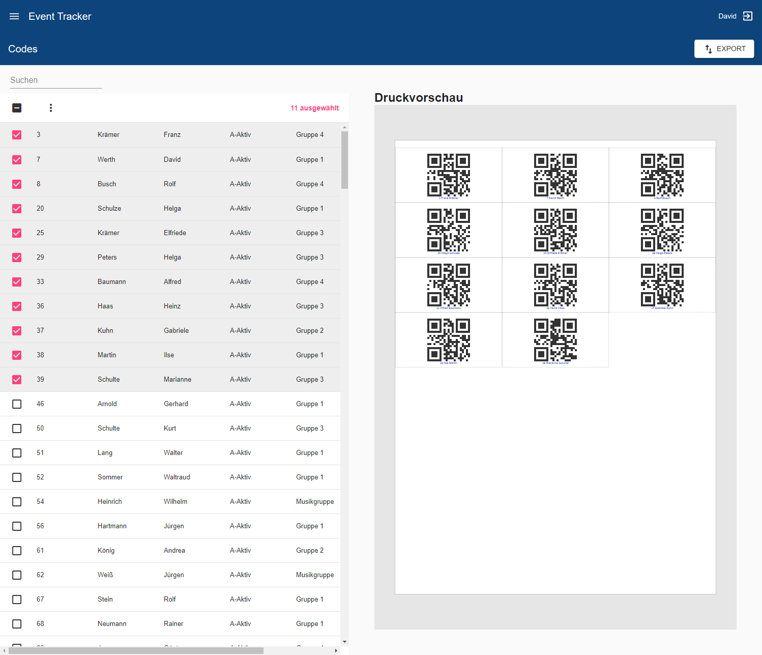Click the QR code for Elfriede Krämer
The height and width of the screenshot is (655, 762).
(x=555, y=230)
